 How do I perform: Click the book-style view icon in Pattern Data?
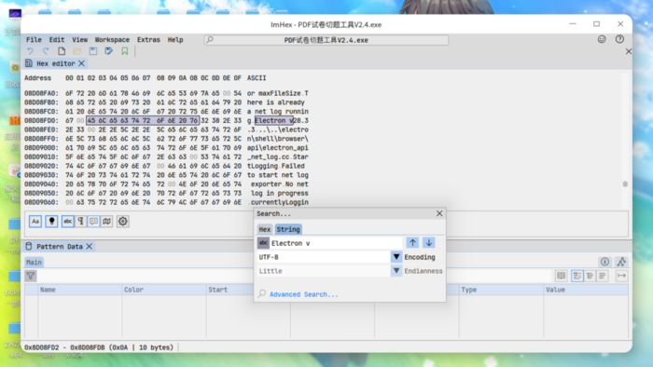(561, 276)
